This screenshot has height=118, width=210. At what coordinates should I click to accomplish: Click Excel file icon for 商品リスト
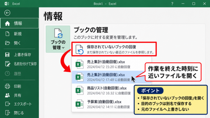point(79,90)
